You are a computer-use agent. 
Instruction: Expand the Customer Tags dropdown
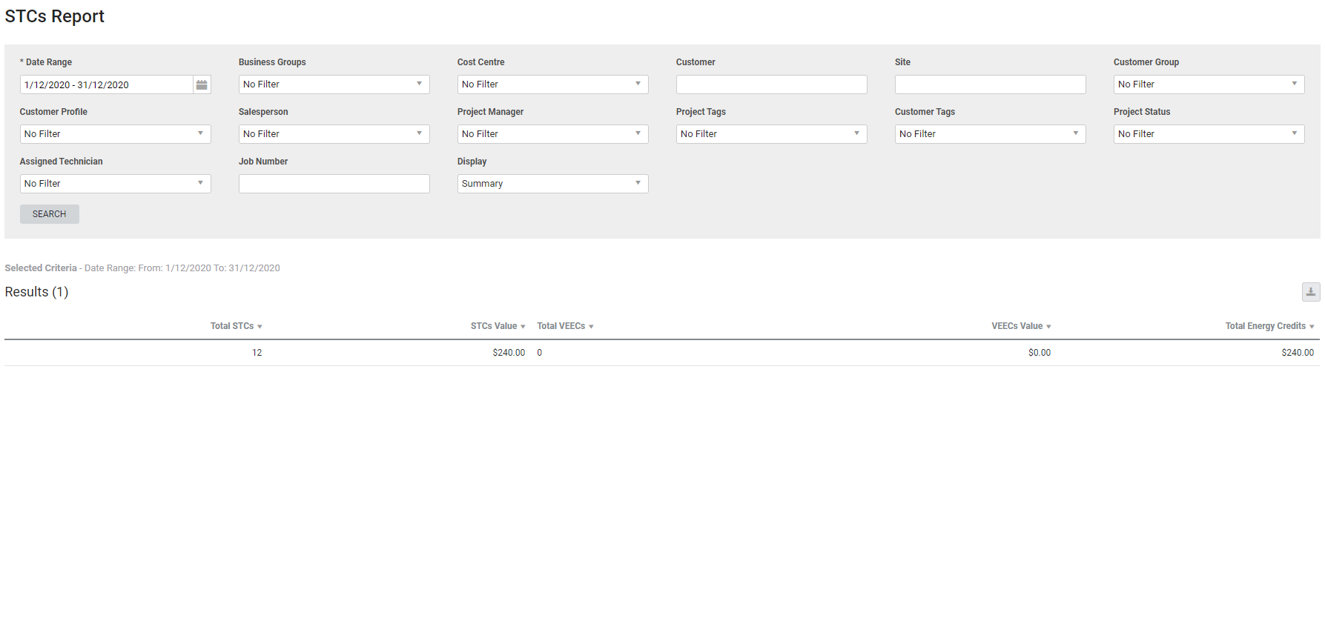(990, 134)
